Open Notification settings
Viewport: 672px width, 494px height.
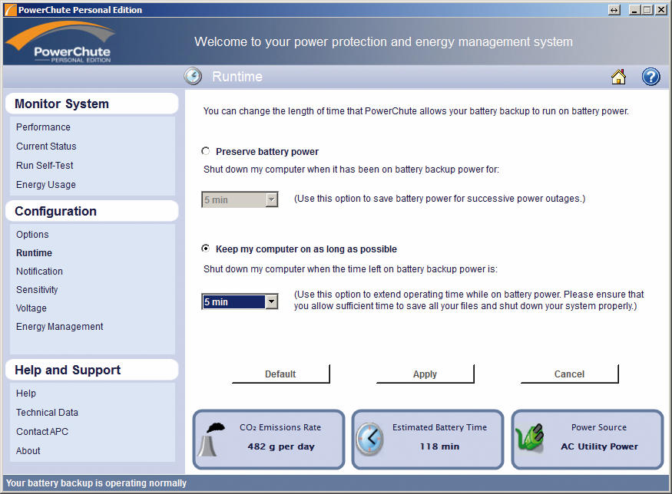[x=39, y=272]
